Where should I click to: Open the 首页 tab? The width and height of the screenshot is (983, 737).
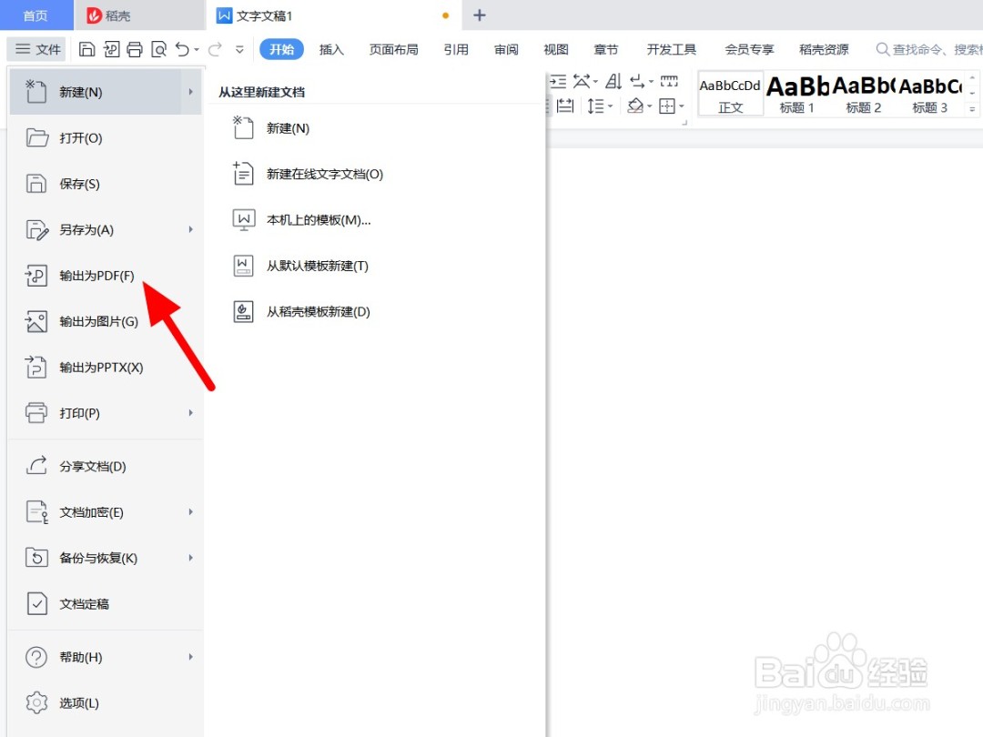click(x=35, y=15)
